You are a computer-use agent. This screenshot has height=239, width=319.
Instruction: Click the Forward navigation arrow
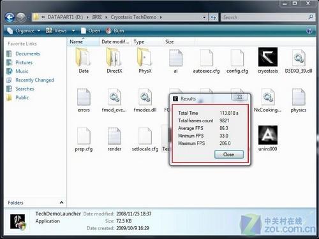(21, 17)
